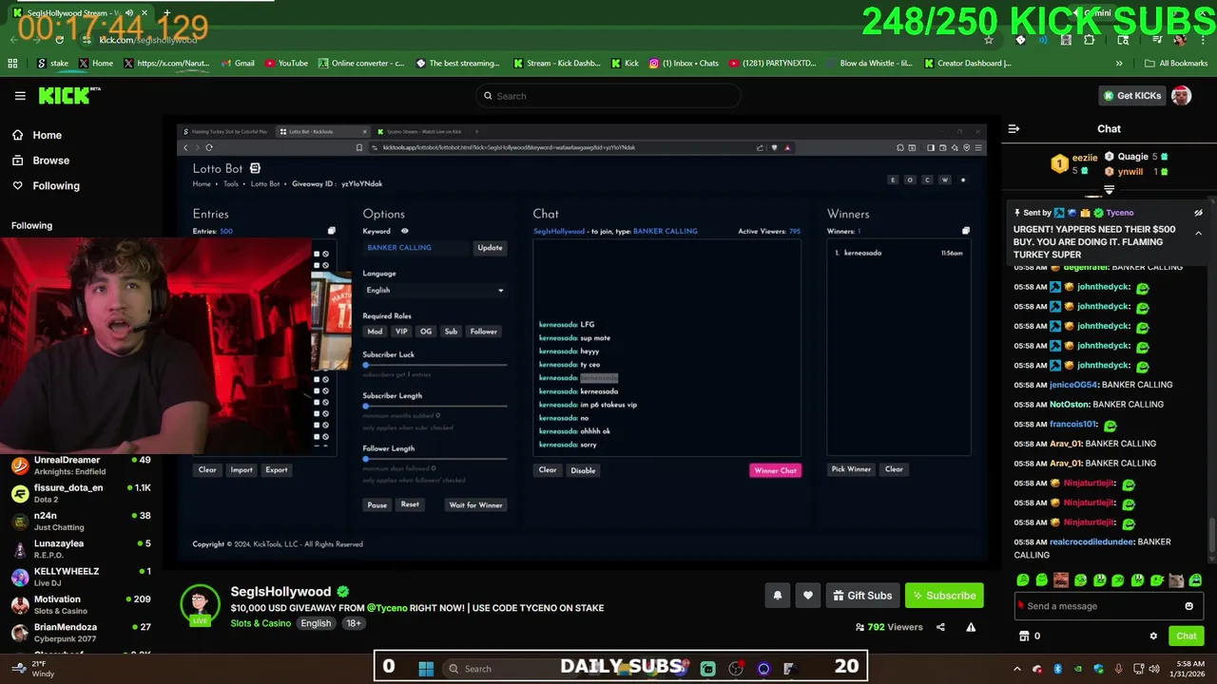Click Clear under Winners panel
1217x684 pixels.
tap(894, 469)
